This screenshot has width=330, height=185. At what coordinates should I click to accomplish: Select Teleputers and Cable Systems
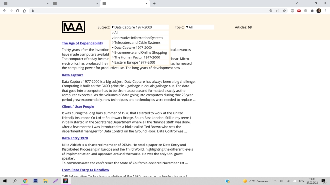[140, 43]
